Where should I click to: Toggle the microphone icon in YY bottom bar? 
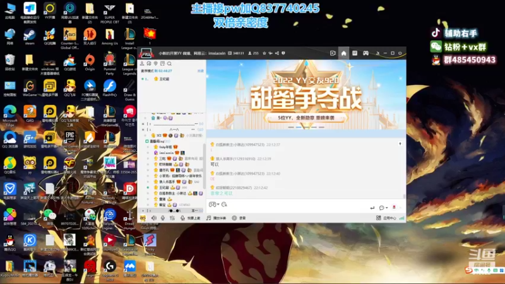(x=163, y=218)
